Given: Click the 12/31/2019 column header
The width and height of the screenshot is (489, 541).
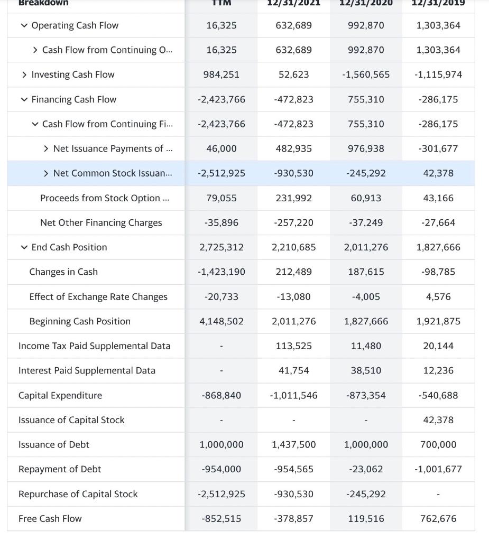Looking at the screenshot, I should pyautogui.click(x=437, y=4).
